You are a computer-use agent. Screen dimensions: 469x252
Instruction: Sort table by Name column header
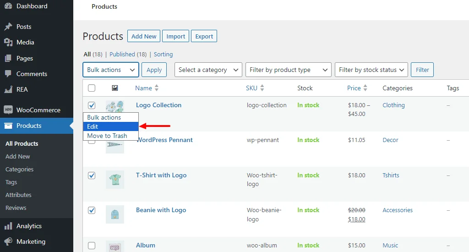143,88
